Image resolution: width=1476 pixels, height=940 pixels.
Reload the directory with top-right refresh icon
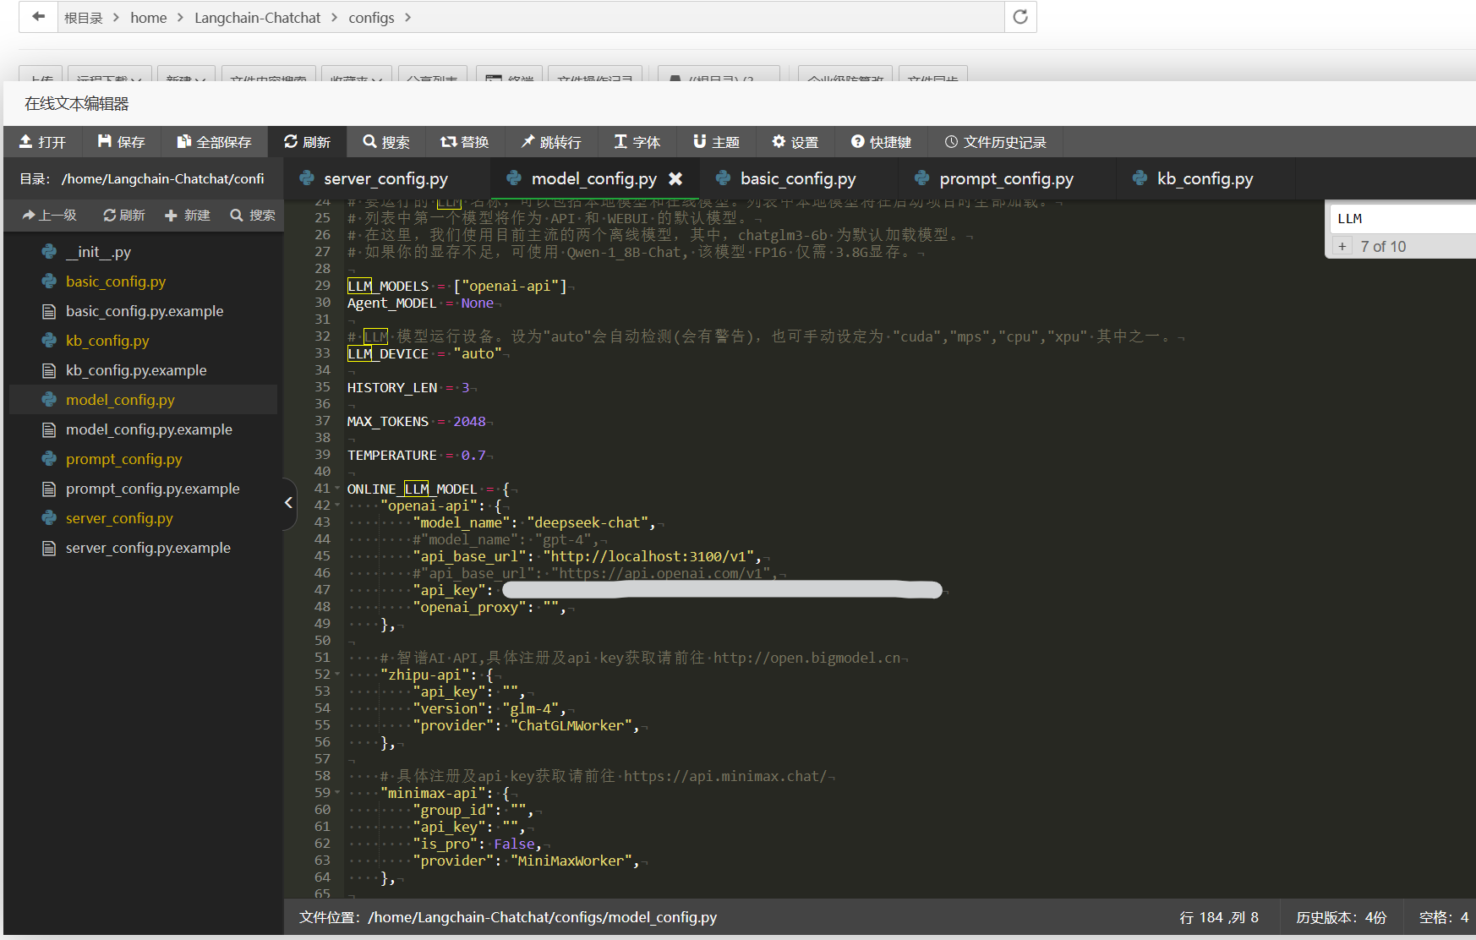(x=1020, y=17)
